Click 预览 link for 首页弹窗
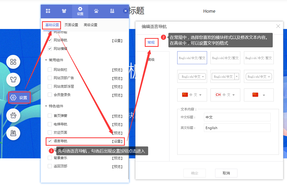Image resolution: width=287 pixels, height=185 pixels. click(117, 116)
